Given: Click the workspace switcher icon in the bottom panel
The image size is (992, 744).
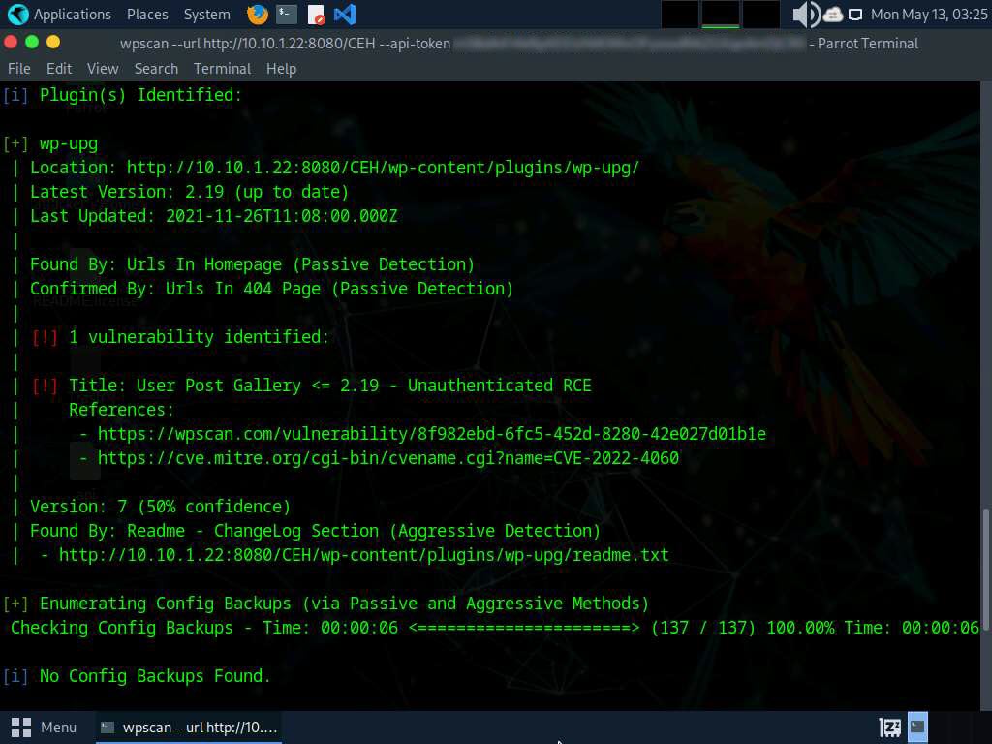Looking at the screenshot, I should pos(889,727).
